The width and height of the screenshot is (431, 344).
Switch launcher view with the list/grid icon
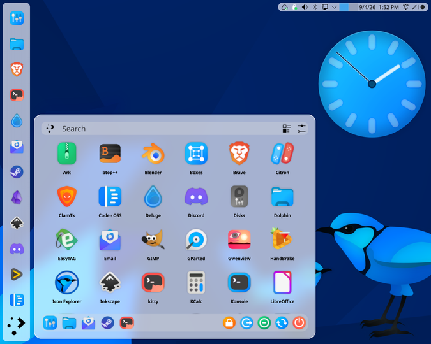tap(287, 129)
